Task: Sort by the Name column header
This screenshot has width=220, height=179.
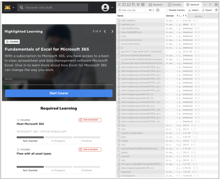Action: pos(141,16)
